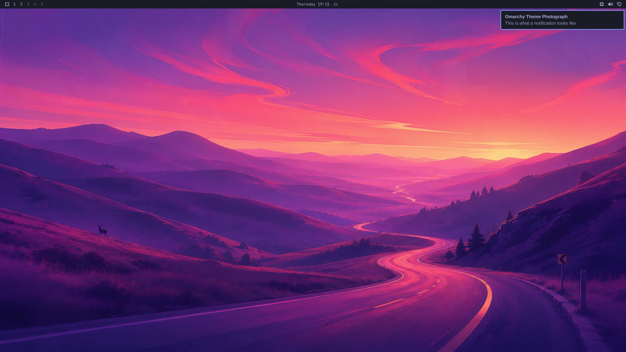The image size is (626, 352).
Task: Go to workspace 3
Action: pyautogui.click(x=28, y=4)
